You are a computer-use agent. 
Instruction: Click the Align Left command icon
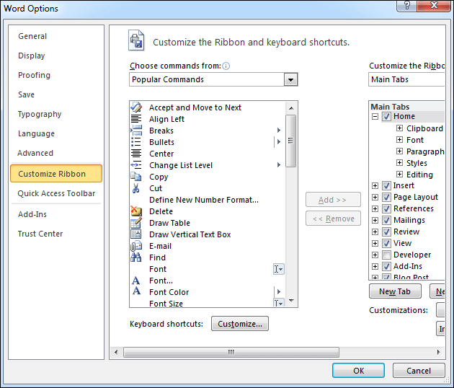136,119
